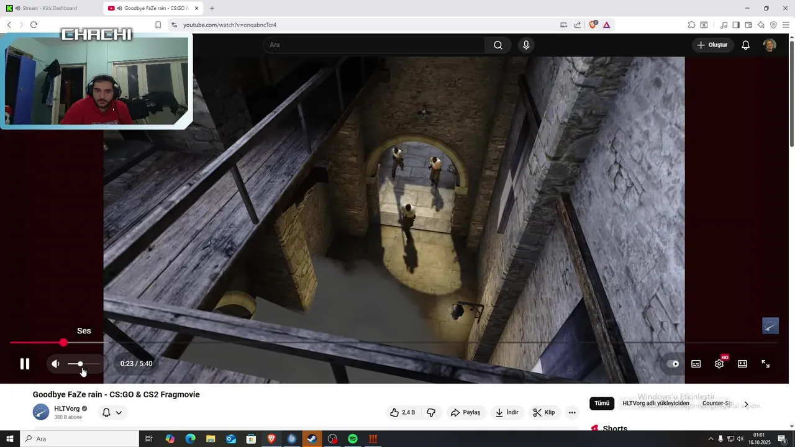The width and height of the screenshot is (795, 447).
Task: Click the HLTV channel watermark on the video
Action: point(770,325)
